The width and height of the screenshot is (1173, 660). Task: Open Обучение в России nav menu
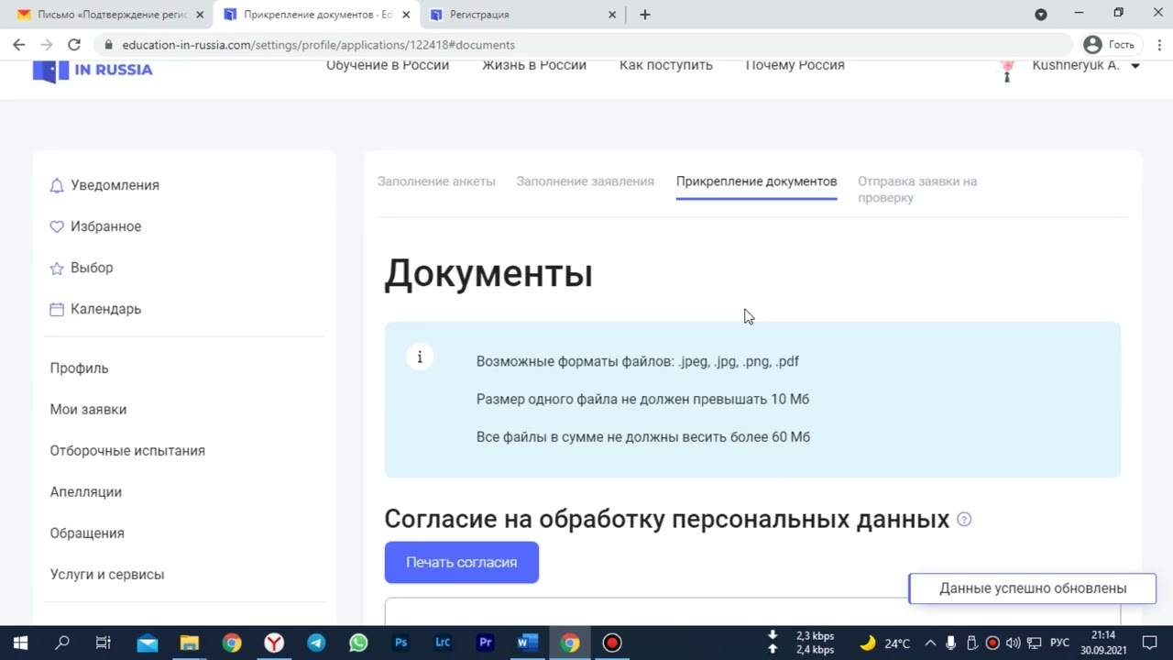tap(388, 65)
